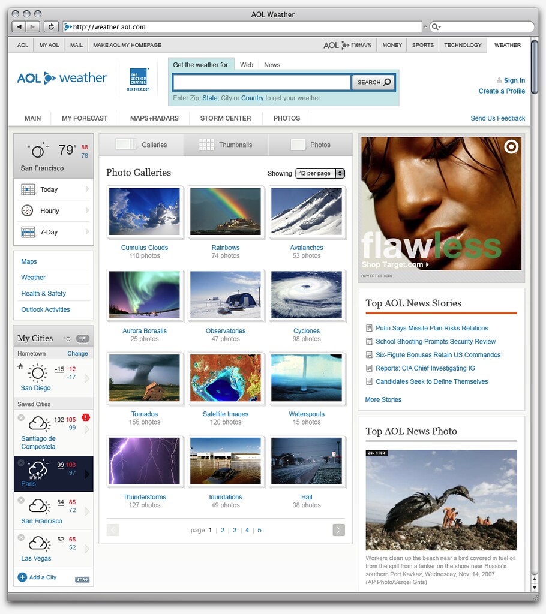The width and height of the screenshot is (546, 614).
Task: Click the Putin story document icon
Action: point(369,328)
